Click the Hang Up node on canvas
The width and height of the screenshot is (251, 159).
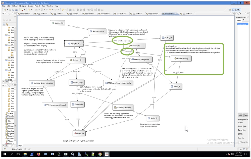79,133
